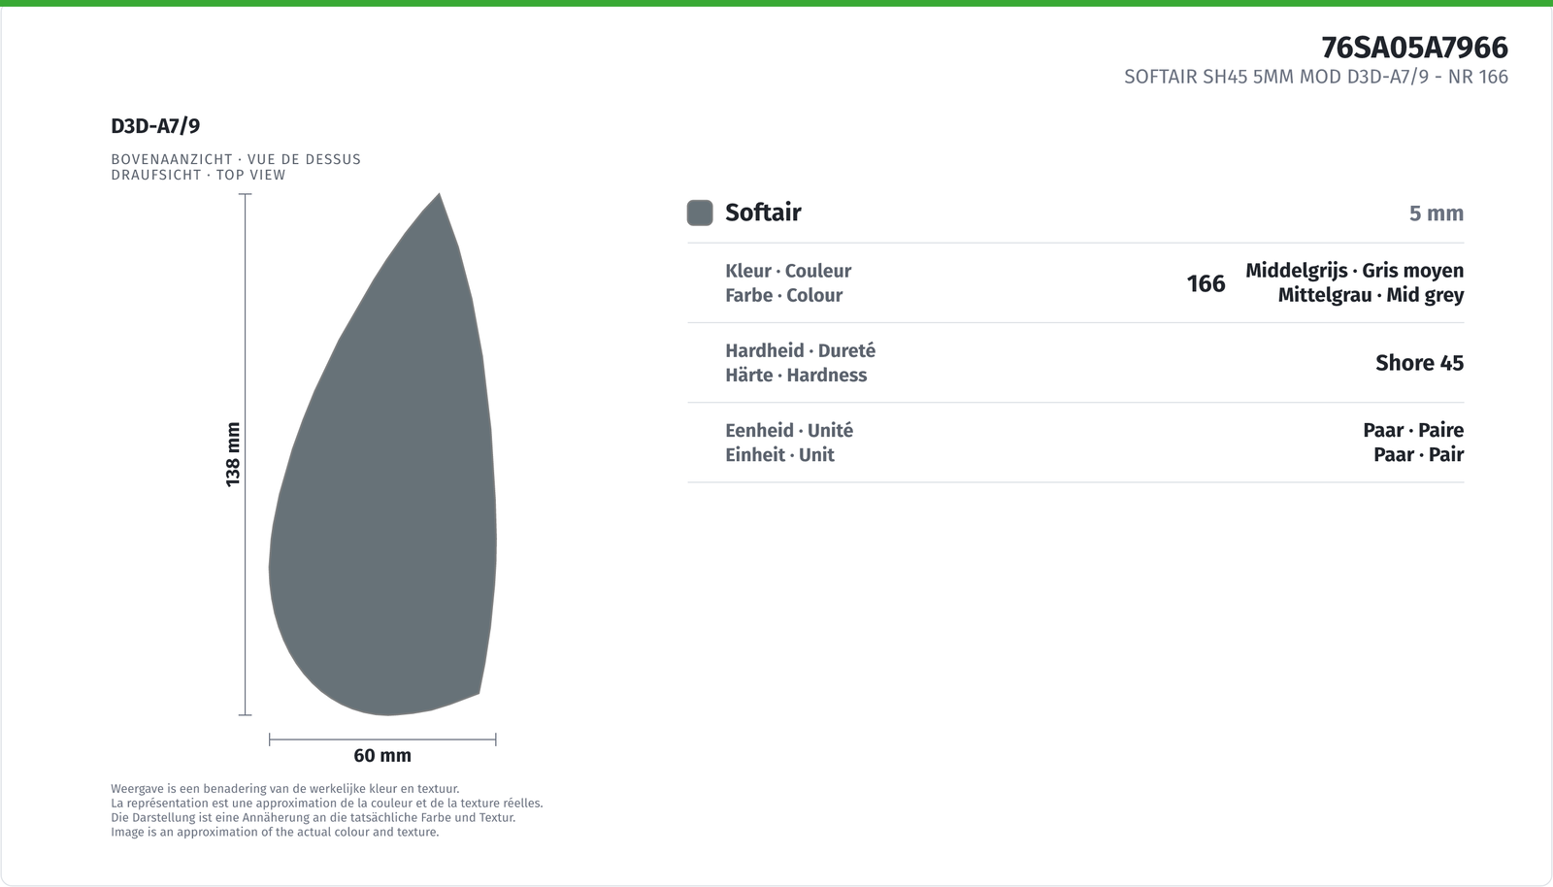Screen dimensions: 1553x887
Task: Click the '138 mm' height dimension
Action: [x=233, y=454]
